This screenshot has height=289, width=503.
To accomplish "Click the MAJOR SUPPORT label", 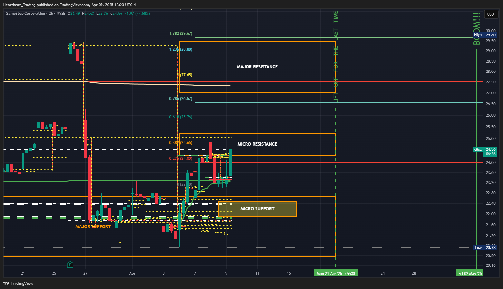I will (93, 226).
